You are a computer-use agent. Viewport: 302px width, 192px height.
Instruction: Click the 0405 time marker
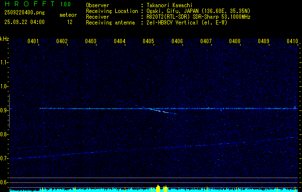(148, 42)
